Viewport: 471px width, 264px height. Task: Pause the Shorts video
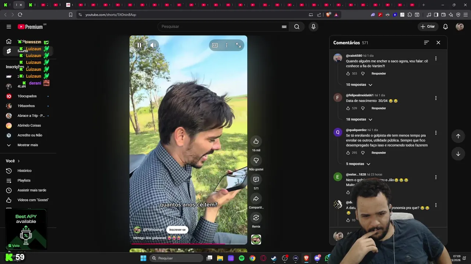[x=139, y=45]
